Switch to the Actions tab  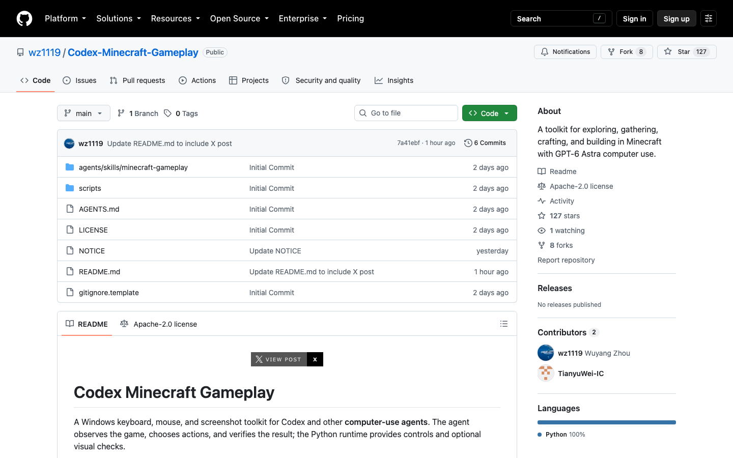pyautogui.click(x=198, y=80)
